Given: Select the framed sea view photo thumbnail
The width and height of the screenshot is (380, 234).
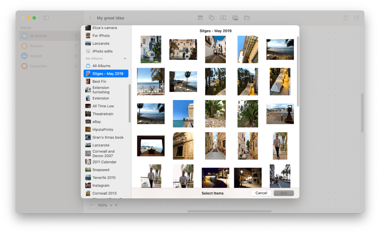Looking at the screenshot, I should click(x=151, y=146).
